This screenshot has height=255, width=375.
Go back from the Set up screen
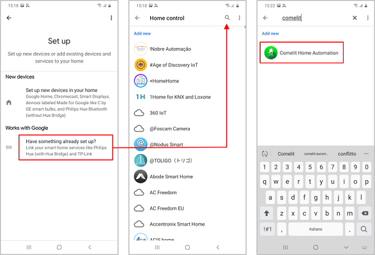tap(9, 18)
